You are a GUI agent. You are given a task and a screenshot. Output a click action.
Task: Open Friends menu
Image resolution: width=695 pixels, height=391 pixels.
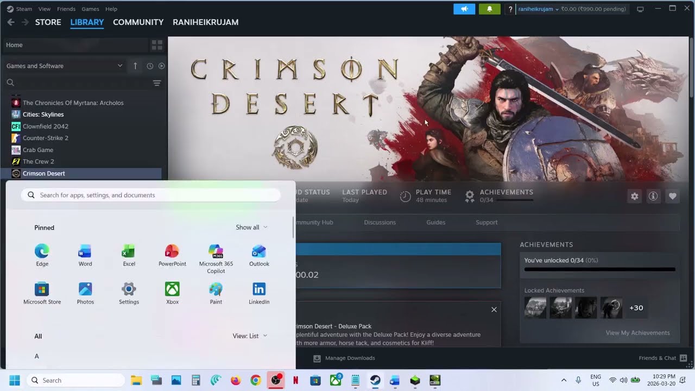pos(66,9)
